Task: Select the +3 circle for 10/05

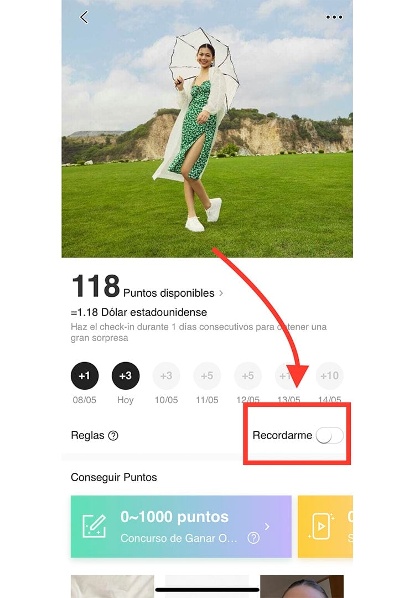Action: (x=166, y=375)
